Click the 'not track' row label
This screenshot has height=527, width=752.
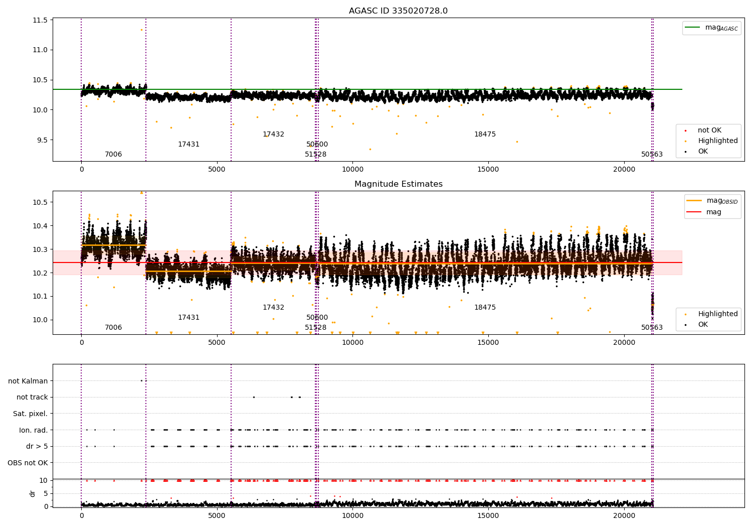[32, 398]
